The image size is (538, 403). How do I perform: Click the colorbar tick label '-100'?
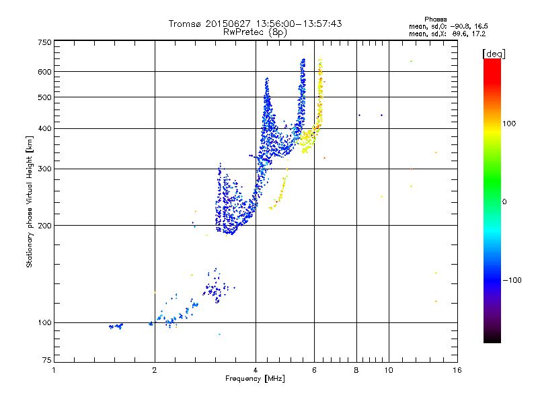[512, 280]
